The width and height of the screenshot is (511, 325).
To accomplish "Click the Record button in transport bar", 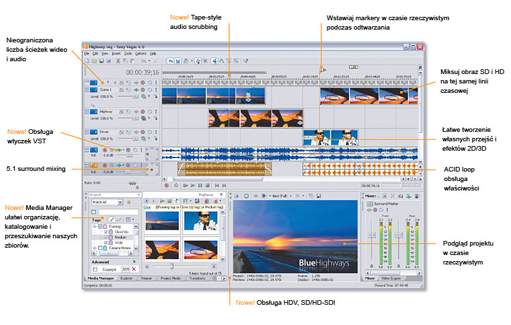I will [167, 186].
